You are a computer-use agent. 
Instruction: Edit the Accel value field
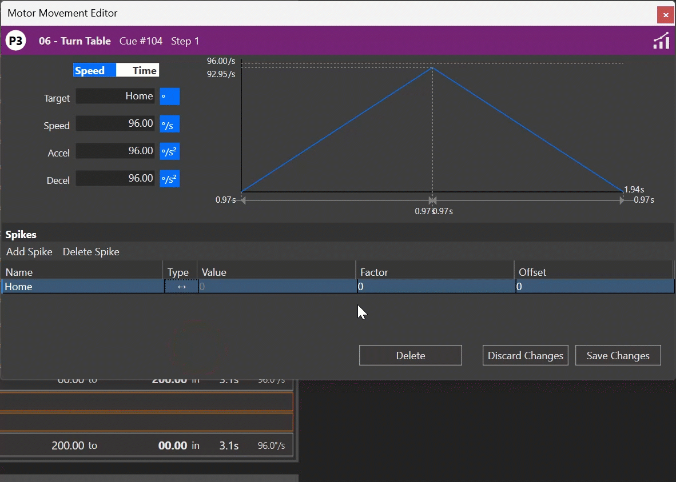tap(115, 151)
